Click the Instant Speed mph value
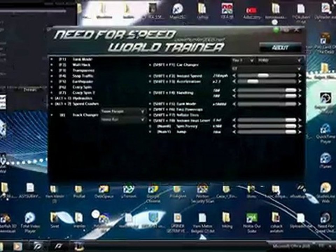Viewport: 336px width, 252px height. [x=220, y=76]
